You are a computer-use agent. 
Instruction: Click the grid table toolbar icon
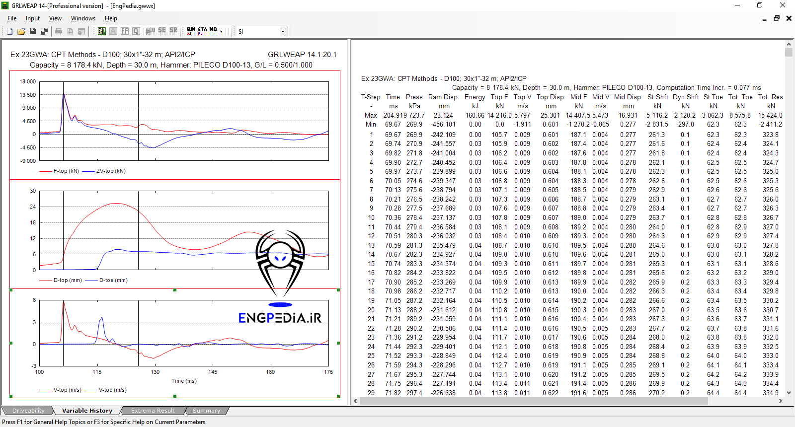(151, 31)
